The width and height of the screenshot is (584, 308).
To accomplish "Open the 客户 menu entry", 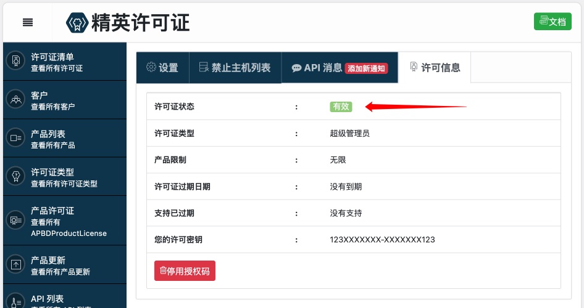I will (64, 100).
